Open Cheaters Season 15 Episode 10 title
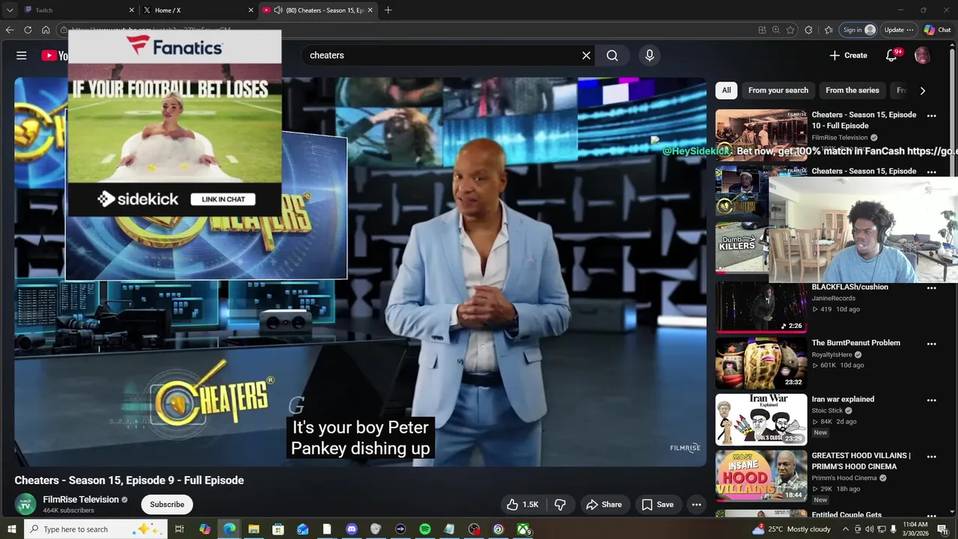958x539 pixels. tap(864, 121)
